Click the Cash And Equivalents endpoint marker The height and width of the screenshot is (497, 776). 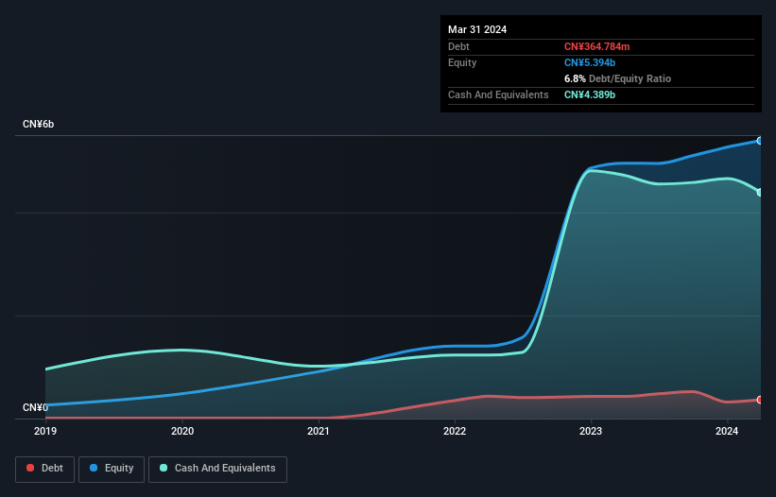point(760,193)
